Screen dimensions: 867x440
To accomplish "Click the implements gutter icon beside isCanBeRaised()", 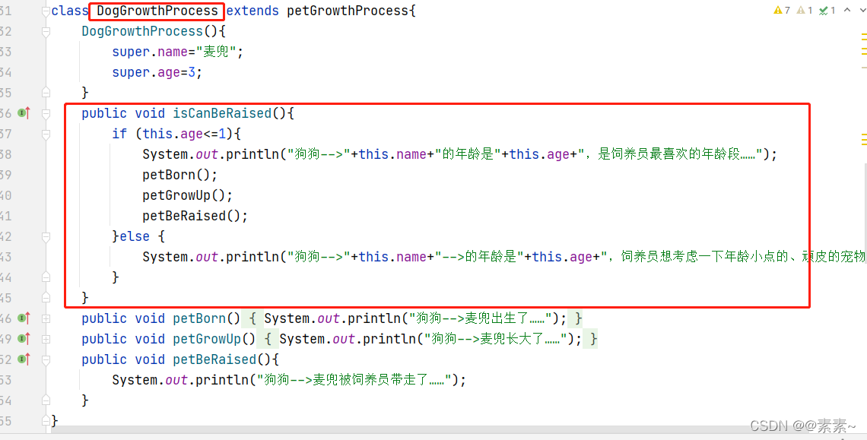I will [24, 113].
